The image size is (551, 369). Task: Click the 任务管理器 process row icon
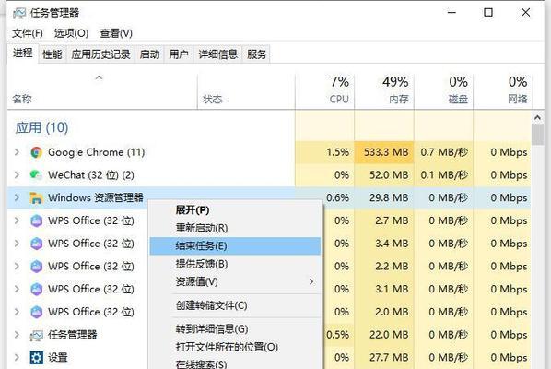pos(37,335)
